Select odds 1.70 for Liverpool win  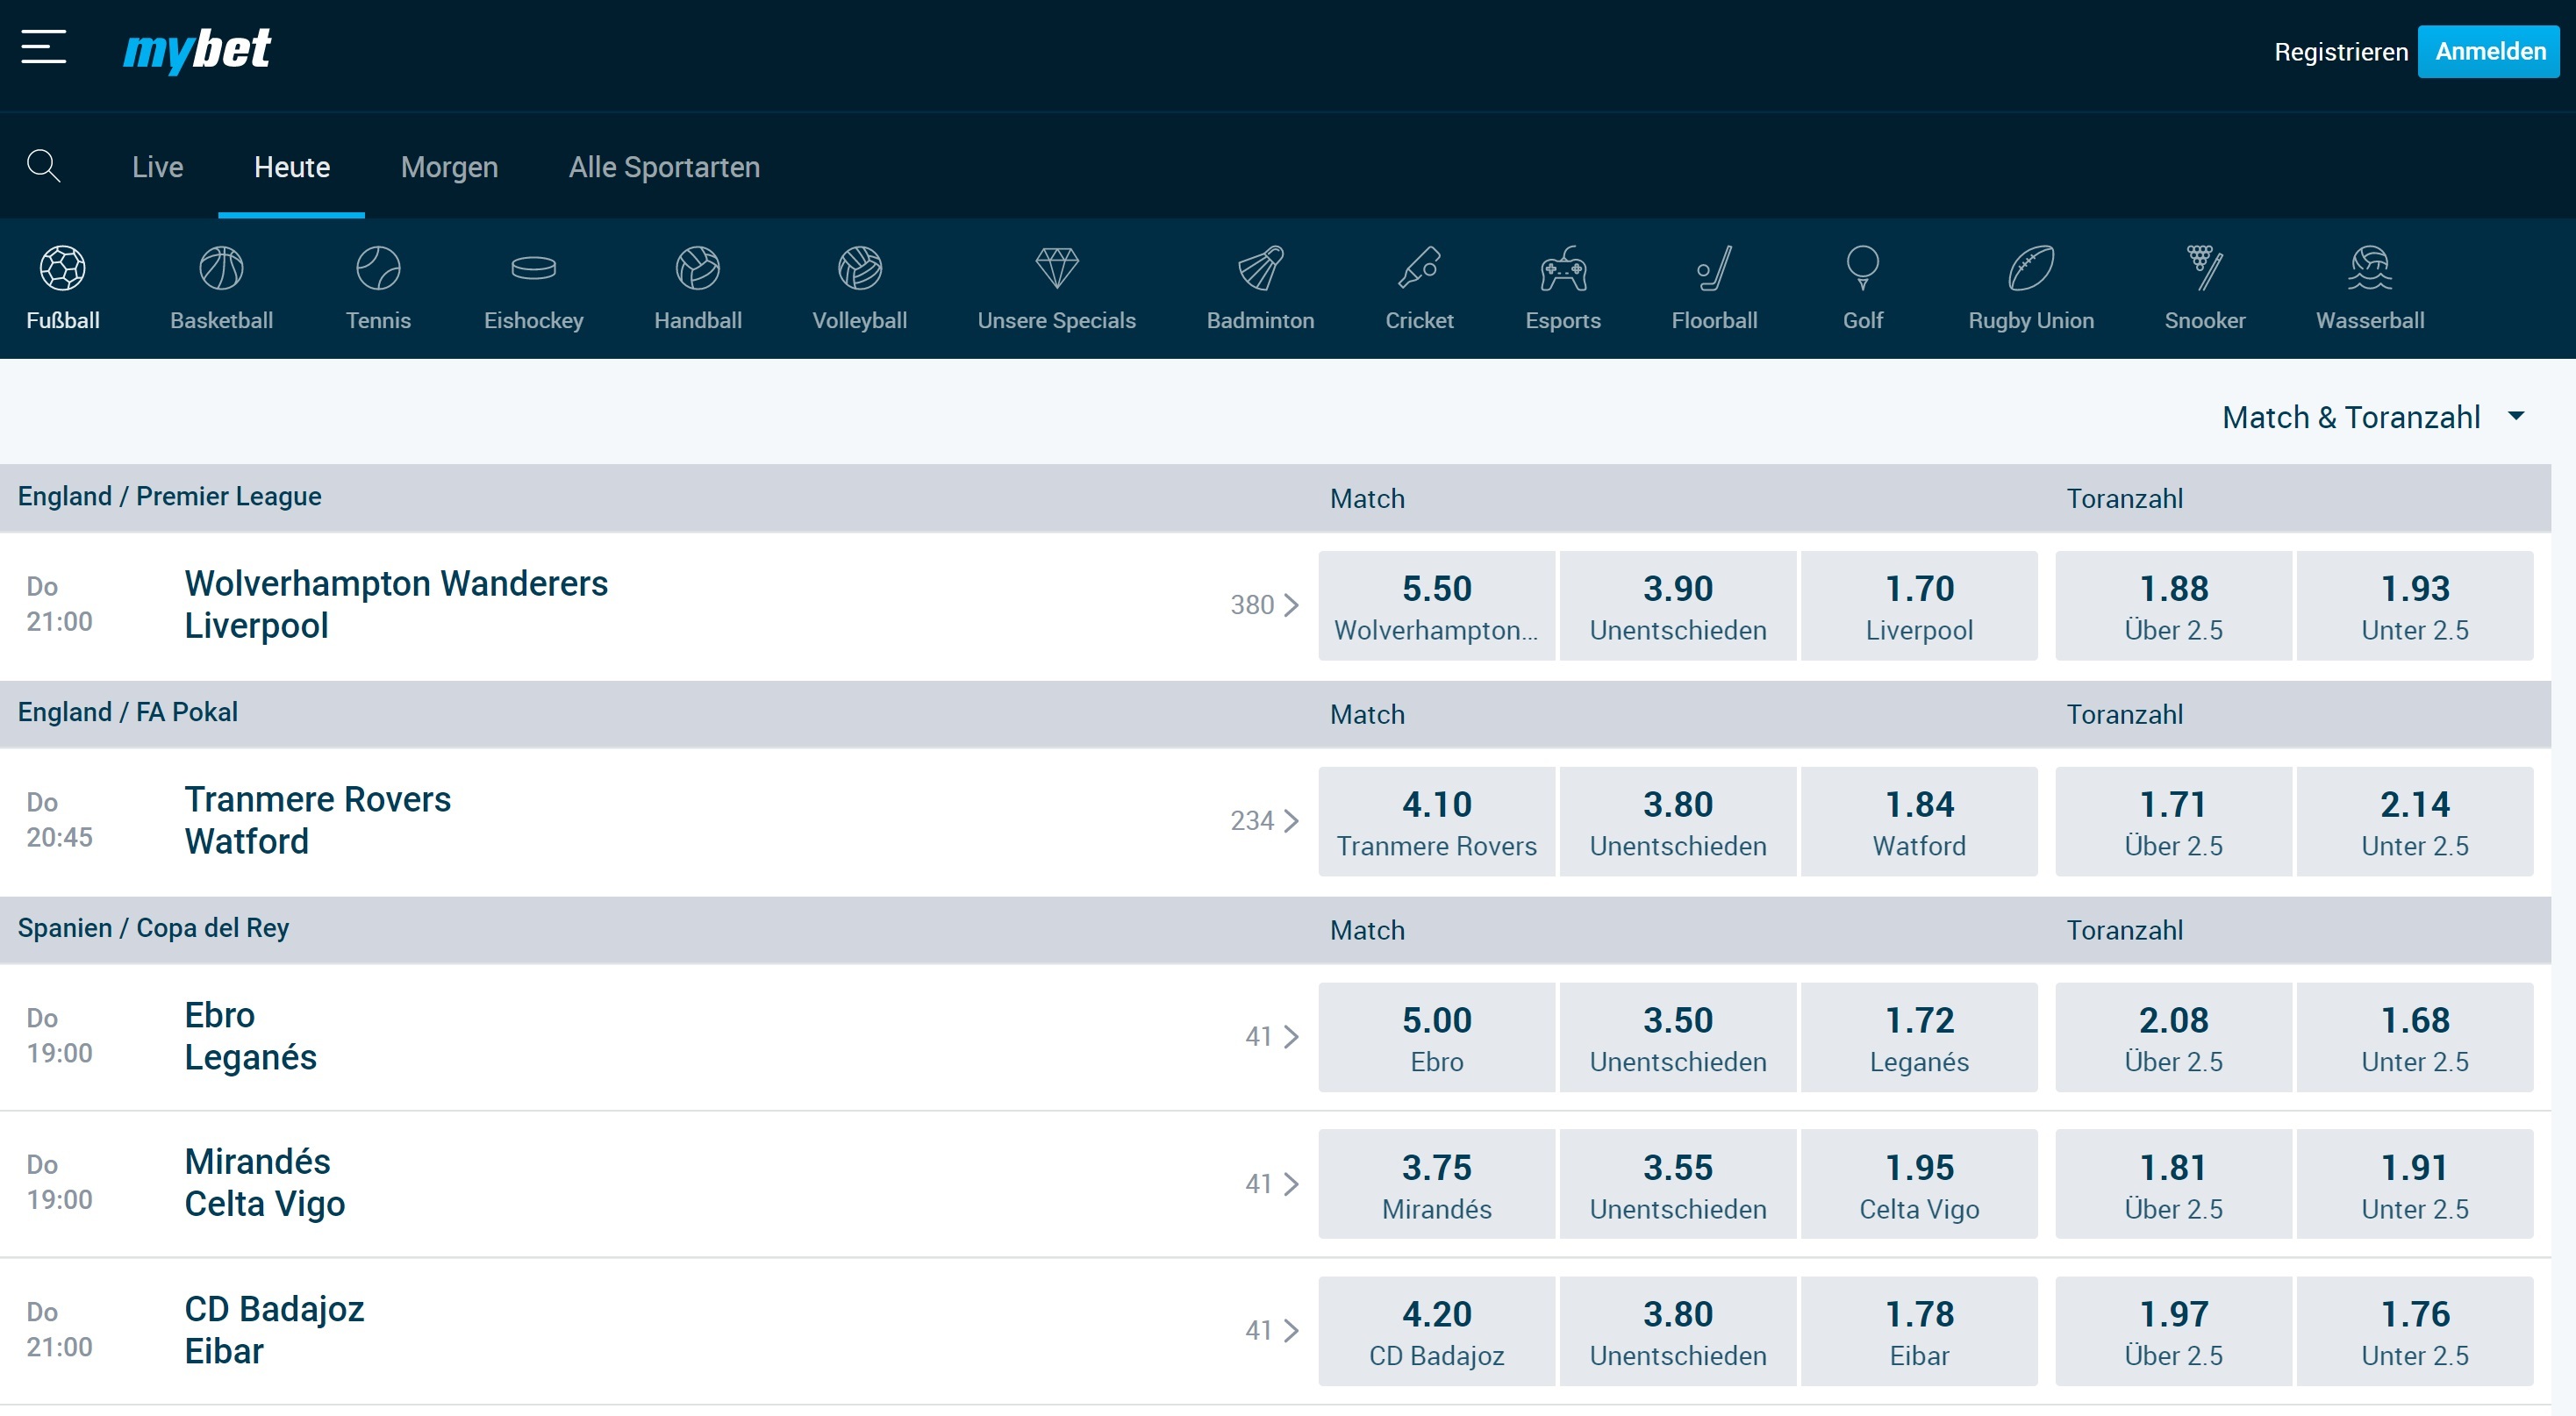coord(1919,605)
